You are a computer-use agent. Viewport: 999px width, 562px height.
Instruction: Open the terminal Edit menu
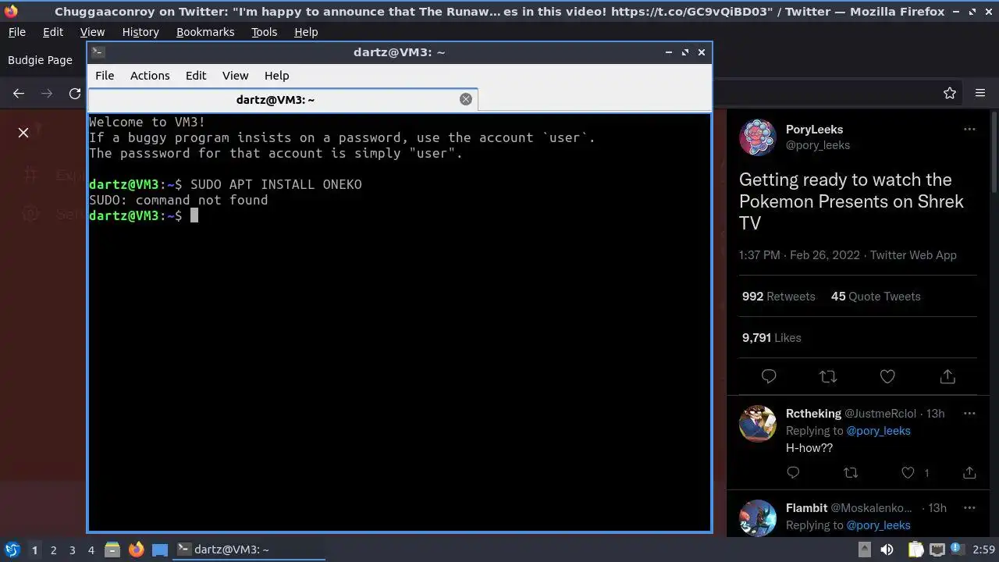(x=196, y=76)
